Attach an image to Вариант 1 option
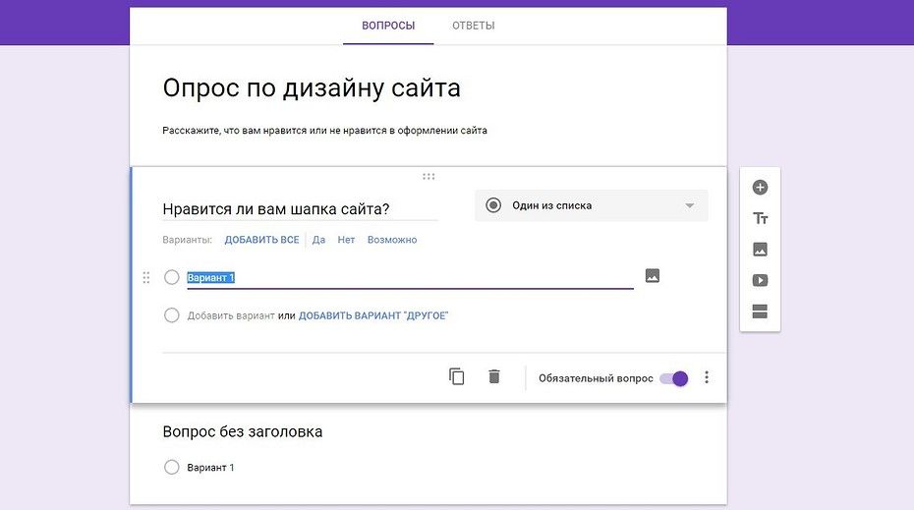 pyautogui.click(x=653, y=276)
